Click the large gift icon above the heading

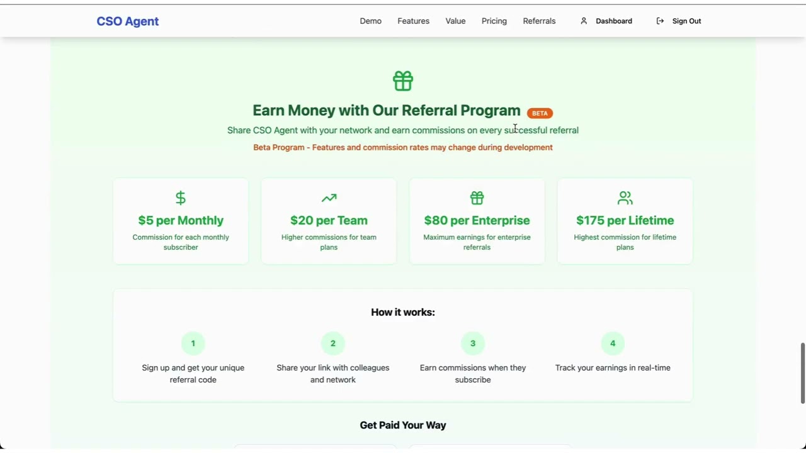tap(403, 81)
